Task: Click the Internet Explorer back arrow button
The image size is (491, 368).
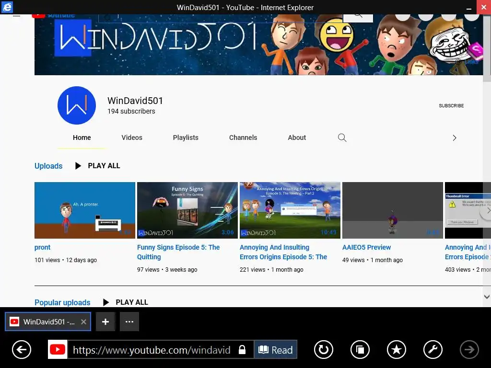Action: pyautogui.click(x=22, y=349)
